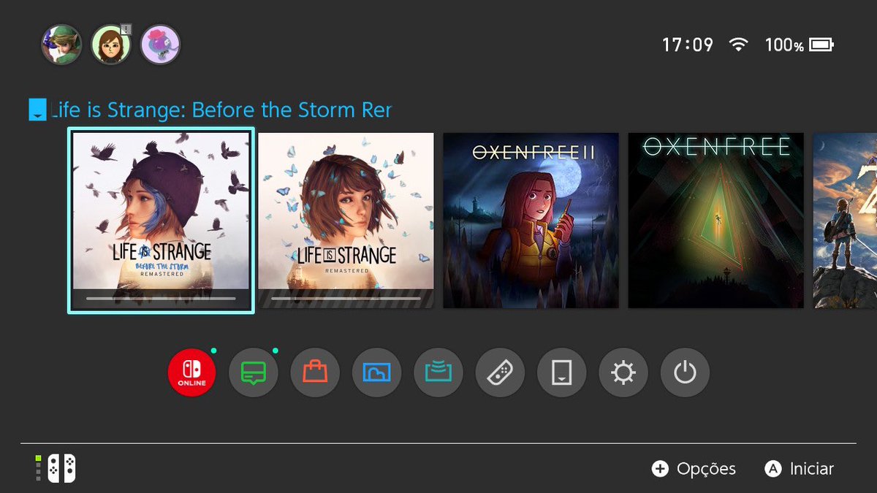The image size is (877, 493).
Task: Open the Mii avatar user profile
Action: 110,45
